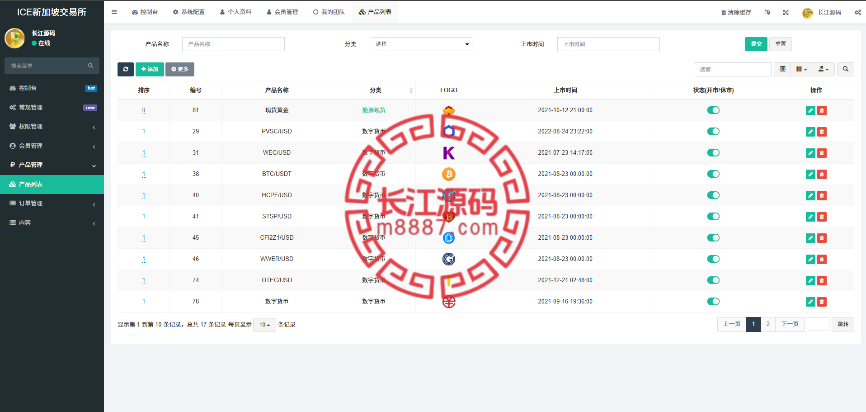Click the 添加 add button
This screenshot has height=412, width=866.
pyautogui.click(x=150, y=69)
